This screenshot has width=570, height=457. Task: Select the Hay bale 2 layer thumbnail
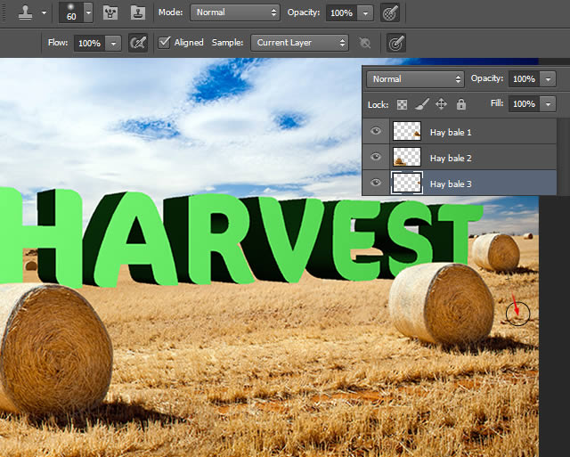click(407, 157)
